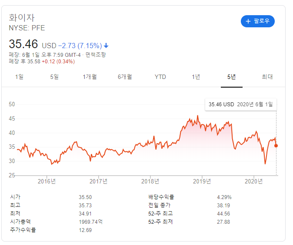The image size is (293, 245).
Task: Click the 52-주 최저 value 27.88
Action: click(x=223, y=222)
